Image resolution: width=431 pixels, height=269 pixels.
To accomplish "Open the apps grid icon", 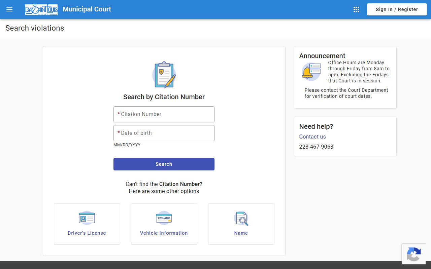I will click(356, 9).
